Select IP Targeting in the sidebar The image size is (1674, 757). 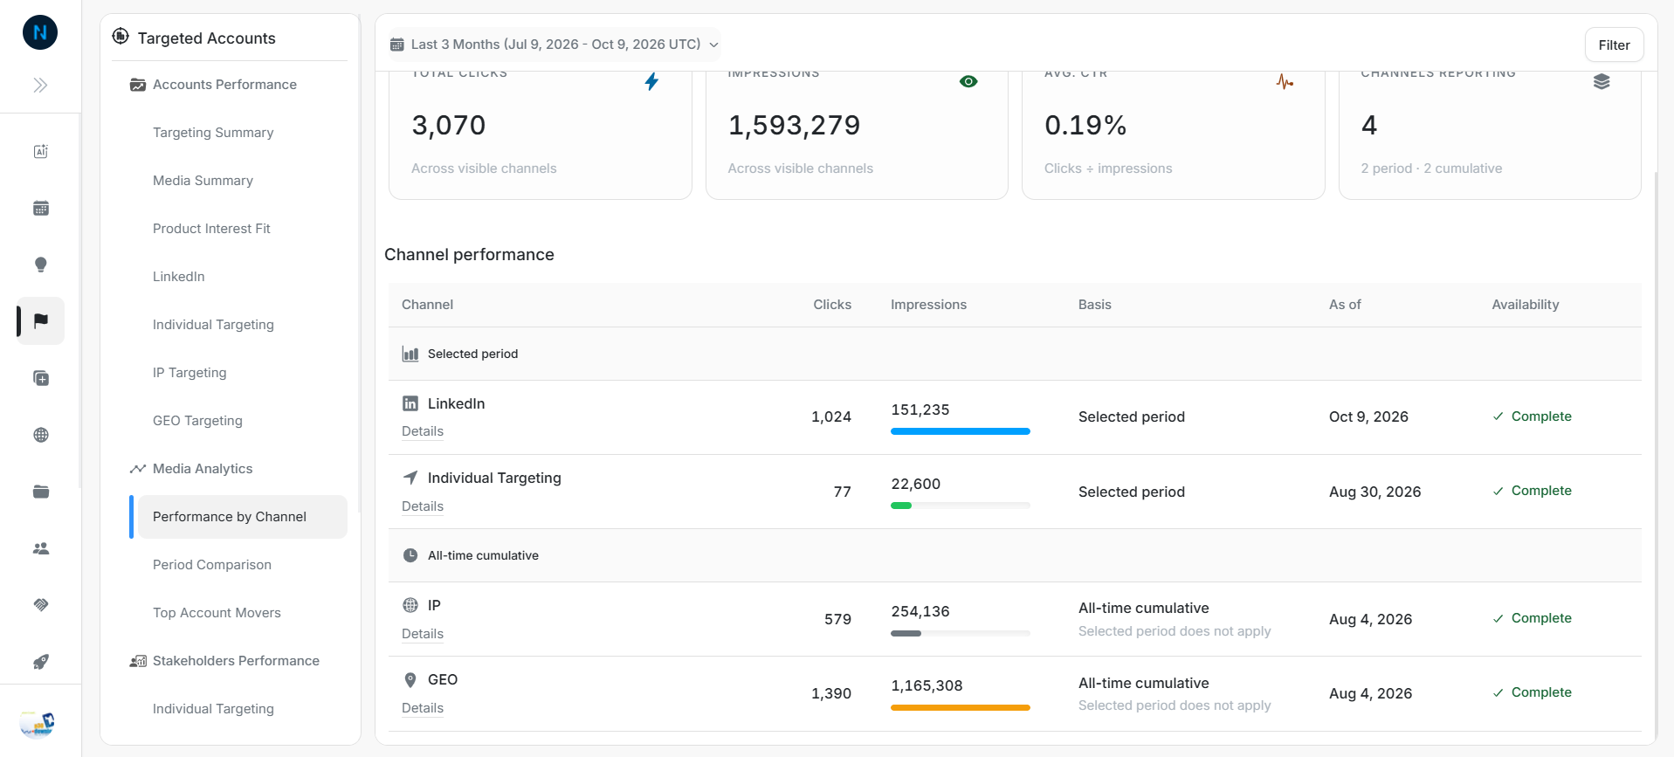(x=189, y=373)
